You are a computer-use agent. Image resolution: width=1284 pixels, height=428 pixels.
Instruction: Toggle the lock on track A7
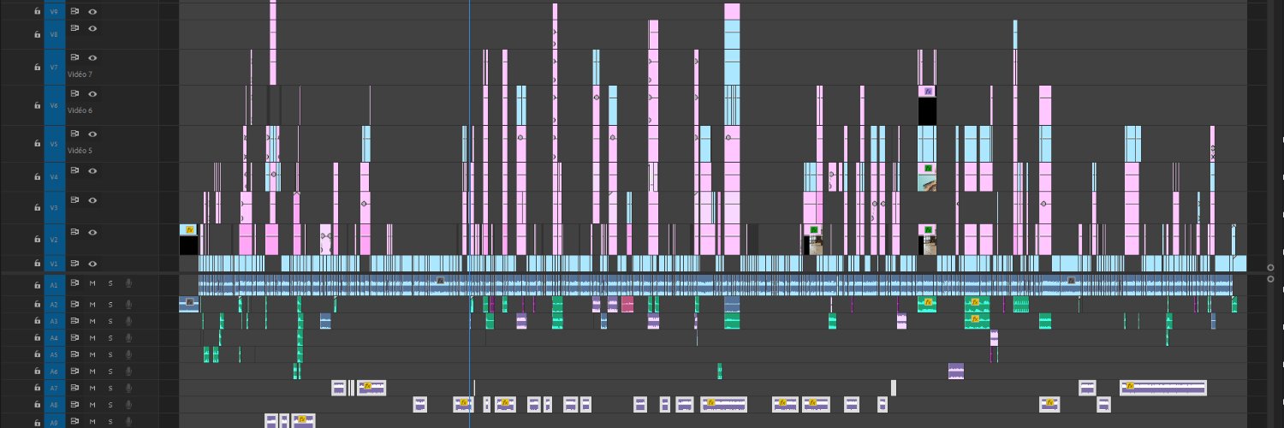(36, 389)
